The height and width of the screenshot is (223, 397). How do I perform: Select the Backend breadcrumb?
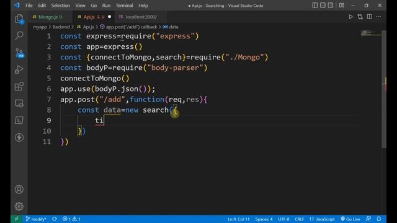coord(61,27)
